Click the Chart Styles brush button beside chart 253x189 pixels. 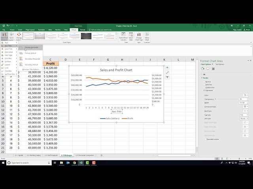click(167, 72)
